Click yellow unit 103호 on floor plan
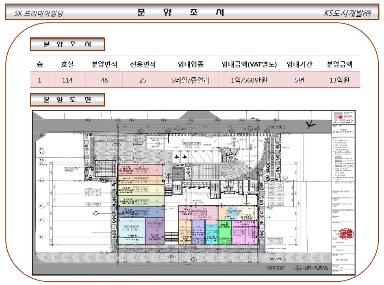Image resolution: width=384 pixels, height=285 pixels. 140,190
